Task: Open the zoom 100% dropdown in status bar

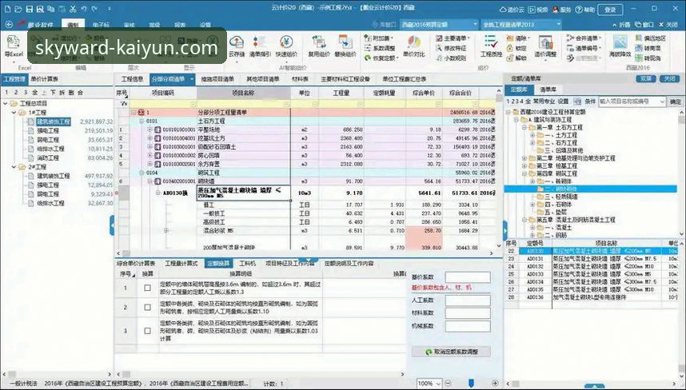Action: [x=438, y=384]
